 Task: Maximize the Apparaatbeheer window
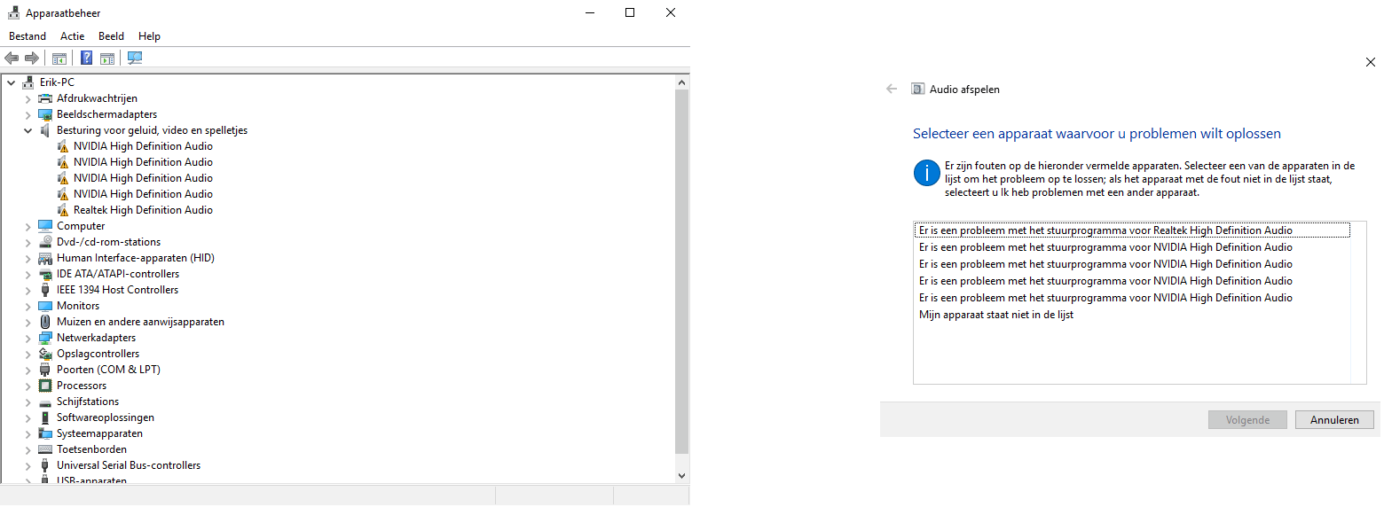coord(630,12)
